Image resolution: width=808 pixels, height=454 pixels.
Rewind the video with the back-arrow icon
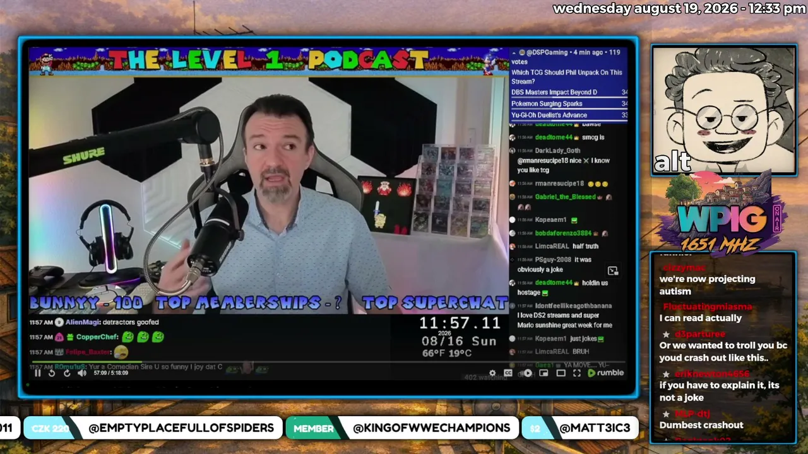point(52,373)
